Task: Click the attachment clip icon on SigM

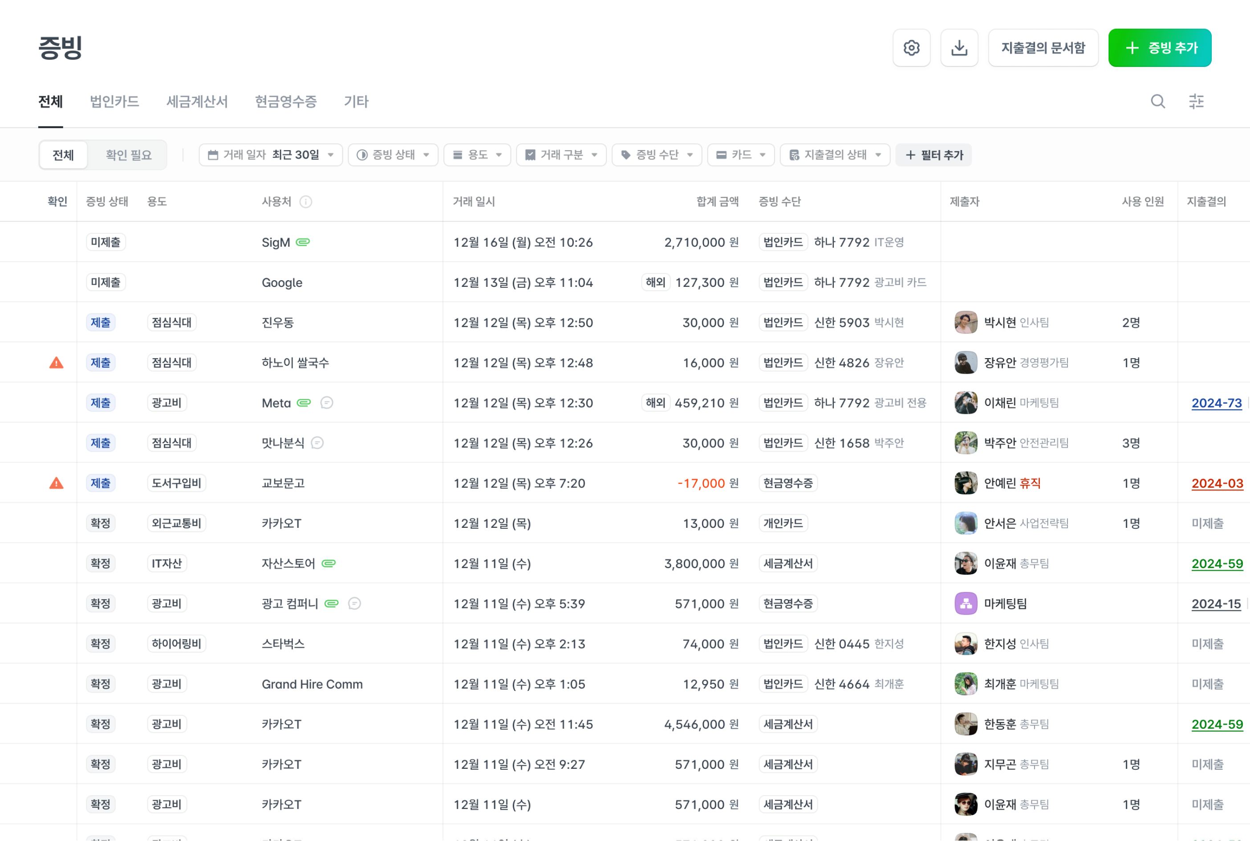Action: point(303,242)
